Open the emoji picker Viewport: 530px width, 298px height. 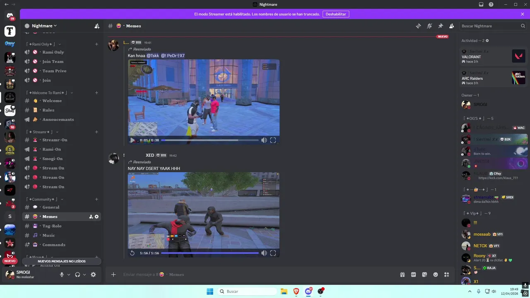click(436, 274)
